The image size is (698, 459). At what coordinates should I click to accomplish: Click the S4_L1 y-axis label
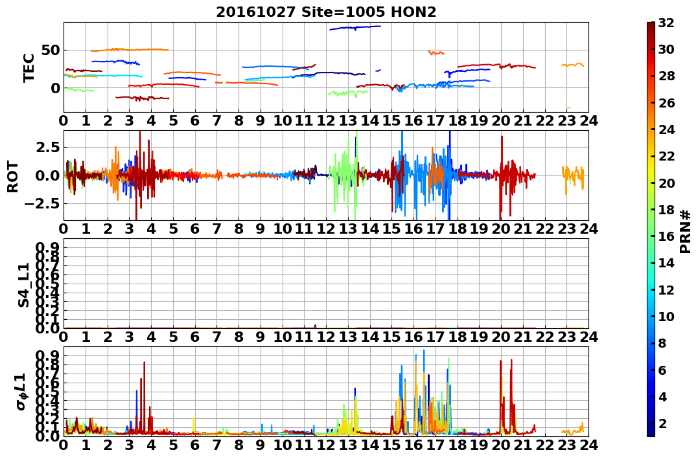click(23, 285)
